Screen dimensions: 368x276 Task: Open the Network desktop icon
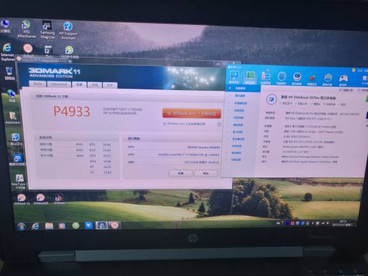click(x=11, y=96)
